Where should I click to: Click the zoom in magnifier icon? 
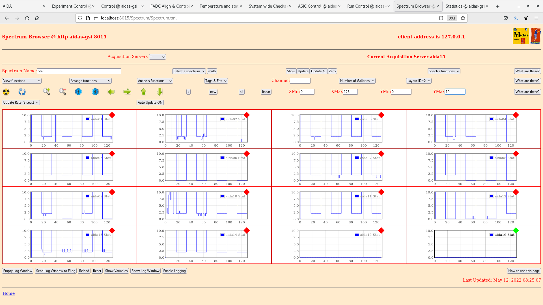pyautogui.click(x=47, y=91)
